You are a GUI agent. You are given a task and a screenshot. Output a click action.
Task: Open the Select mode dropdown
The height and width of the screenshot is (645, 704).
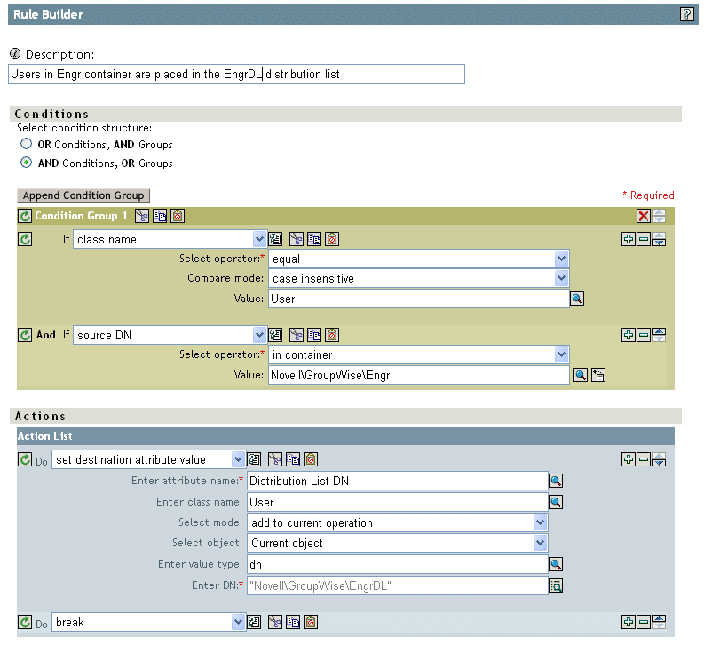pos(540,522)
